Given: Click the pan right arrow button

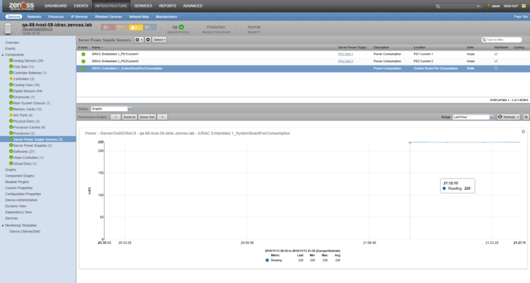Looking at the screenshot, I should point(162,117).
